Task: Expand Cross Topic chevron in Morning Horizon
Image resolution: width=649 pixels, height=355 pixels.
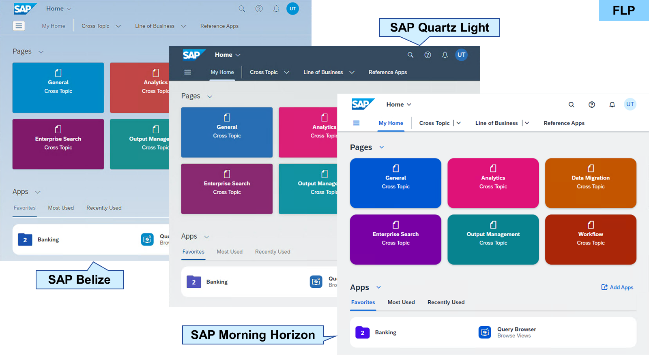Action: pos(458,123)
